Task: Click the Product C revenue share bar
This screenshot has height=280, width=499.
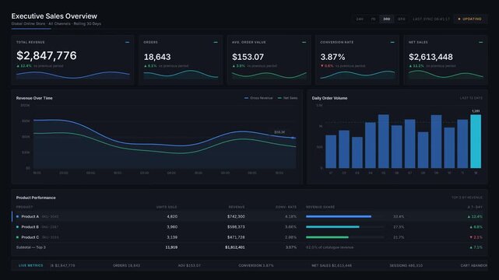Action: click(x=327, y=237)
